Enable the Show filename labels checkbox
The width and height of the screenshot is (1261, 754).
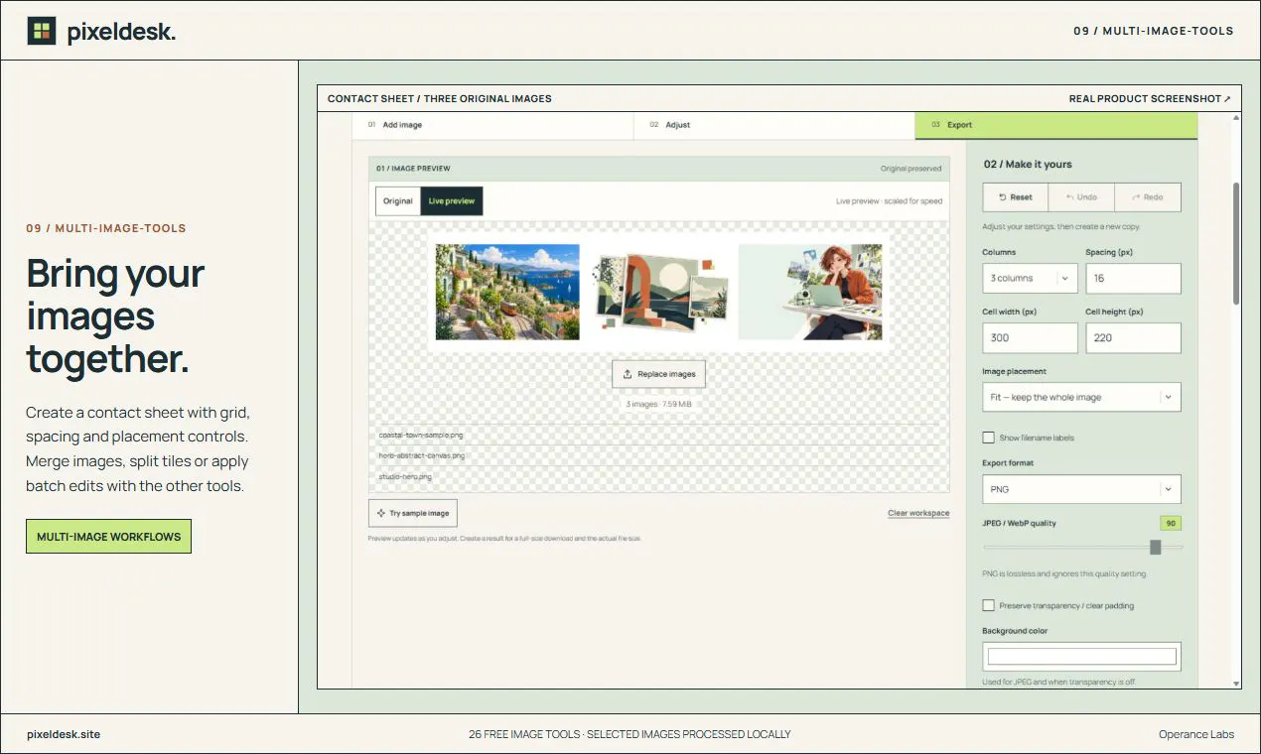988,438
